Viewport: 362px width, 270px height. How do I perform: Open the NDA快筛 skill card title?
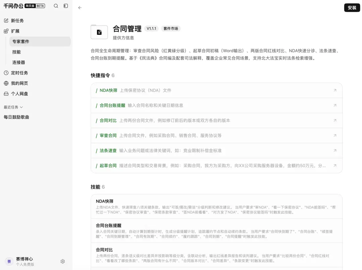coord(105,201)
